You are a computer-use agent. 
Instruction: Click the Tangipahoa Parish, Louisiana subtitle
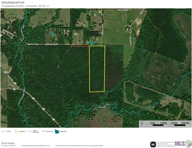click(25, 6)
